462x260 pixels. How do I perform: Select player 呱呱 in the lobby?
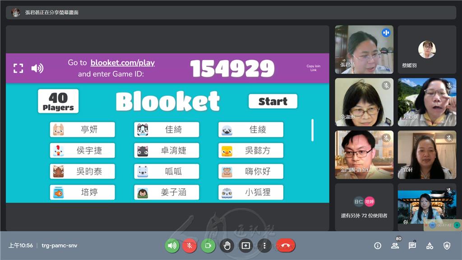(167, 171)
